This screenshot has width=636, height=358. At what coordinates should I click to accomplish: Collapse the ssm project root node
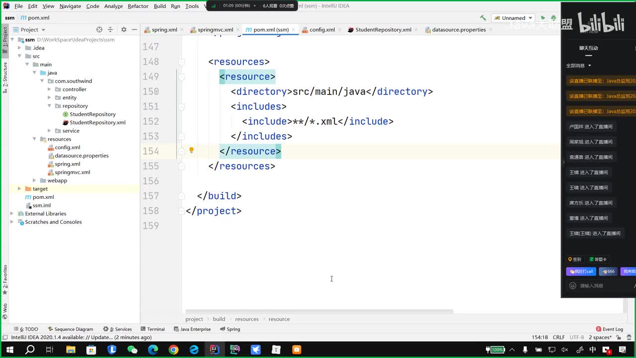coord(12,40)
